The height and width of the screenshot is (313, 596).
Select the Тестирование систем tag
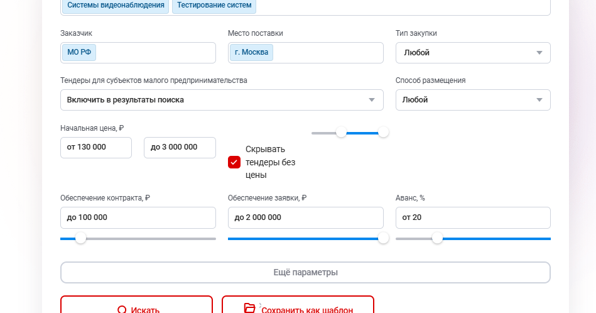coord(214,5)
